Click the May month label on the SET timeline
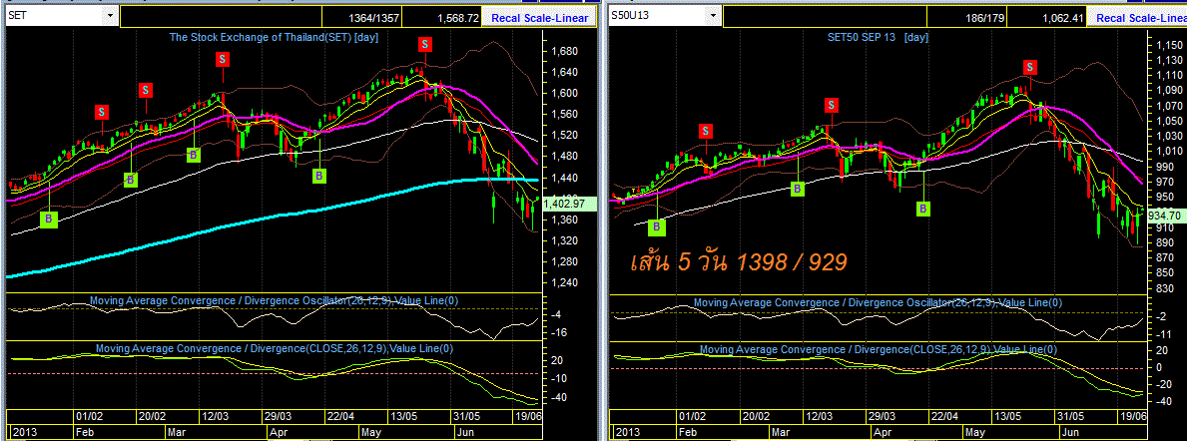1187x441 pixels. click(370, 433)
